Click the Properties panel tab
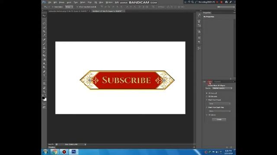This screenshot has width=277, height=155. 207,12
